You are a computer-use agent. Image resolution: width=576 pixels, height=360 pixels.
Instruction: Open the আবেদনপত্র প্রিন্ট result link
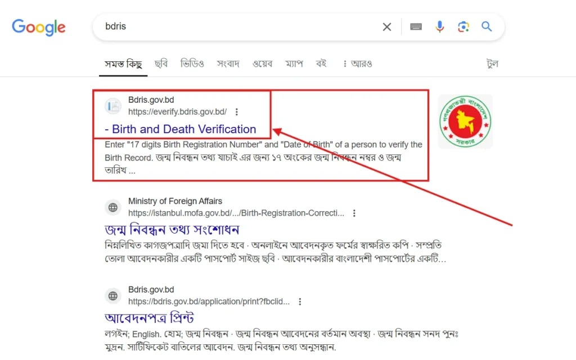pyautogui.click(x=151, y=318)
